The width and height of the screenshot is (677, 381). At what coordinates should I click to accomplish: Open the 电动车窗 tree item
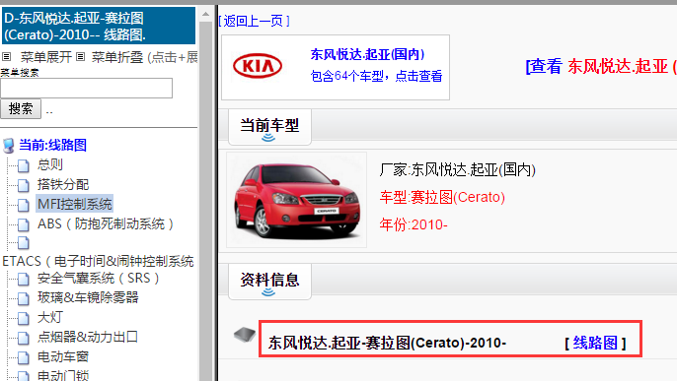[63, 356]
